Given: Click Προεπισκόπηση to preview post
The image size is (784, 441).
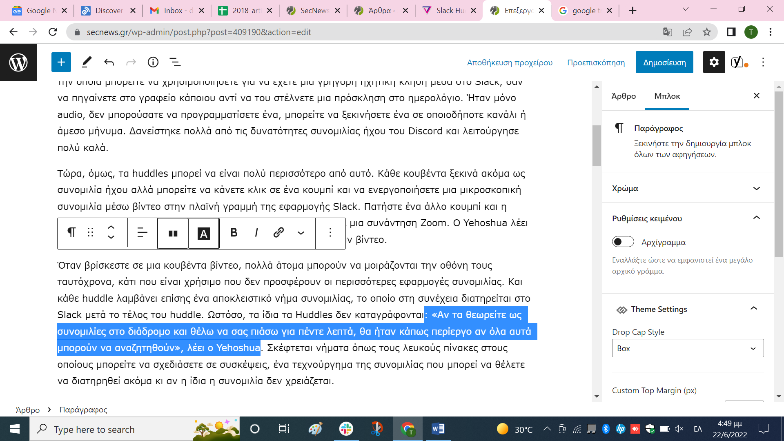Looking at the screenshot, I should [x=596, y=62].
